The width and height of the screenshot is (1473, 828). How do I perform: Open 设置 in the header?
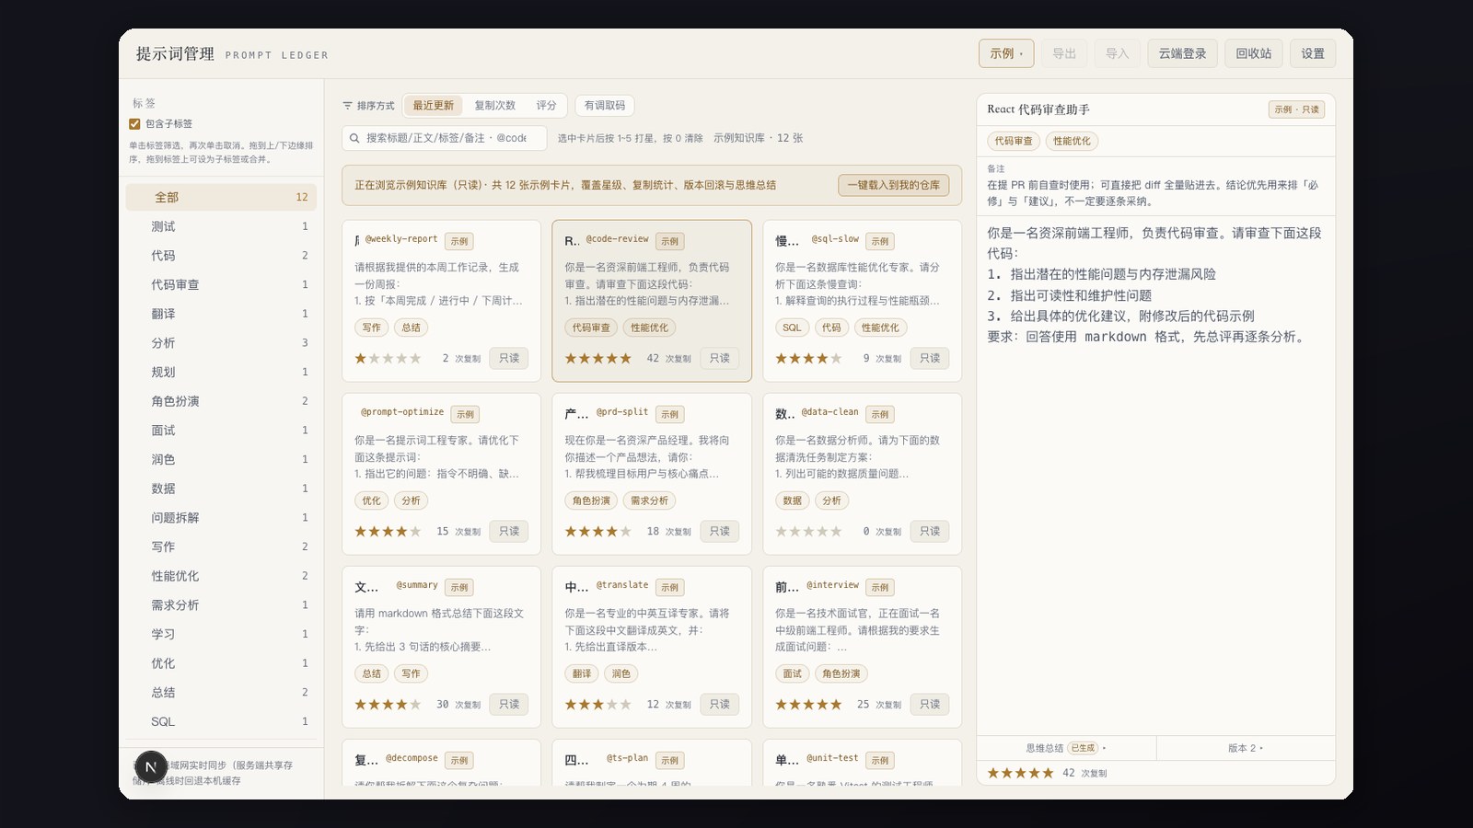point(1313,53)
